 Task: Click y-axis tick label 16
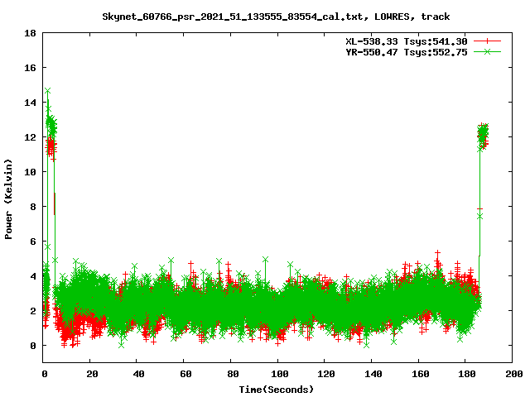pos(30,68)
